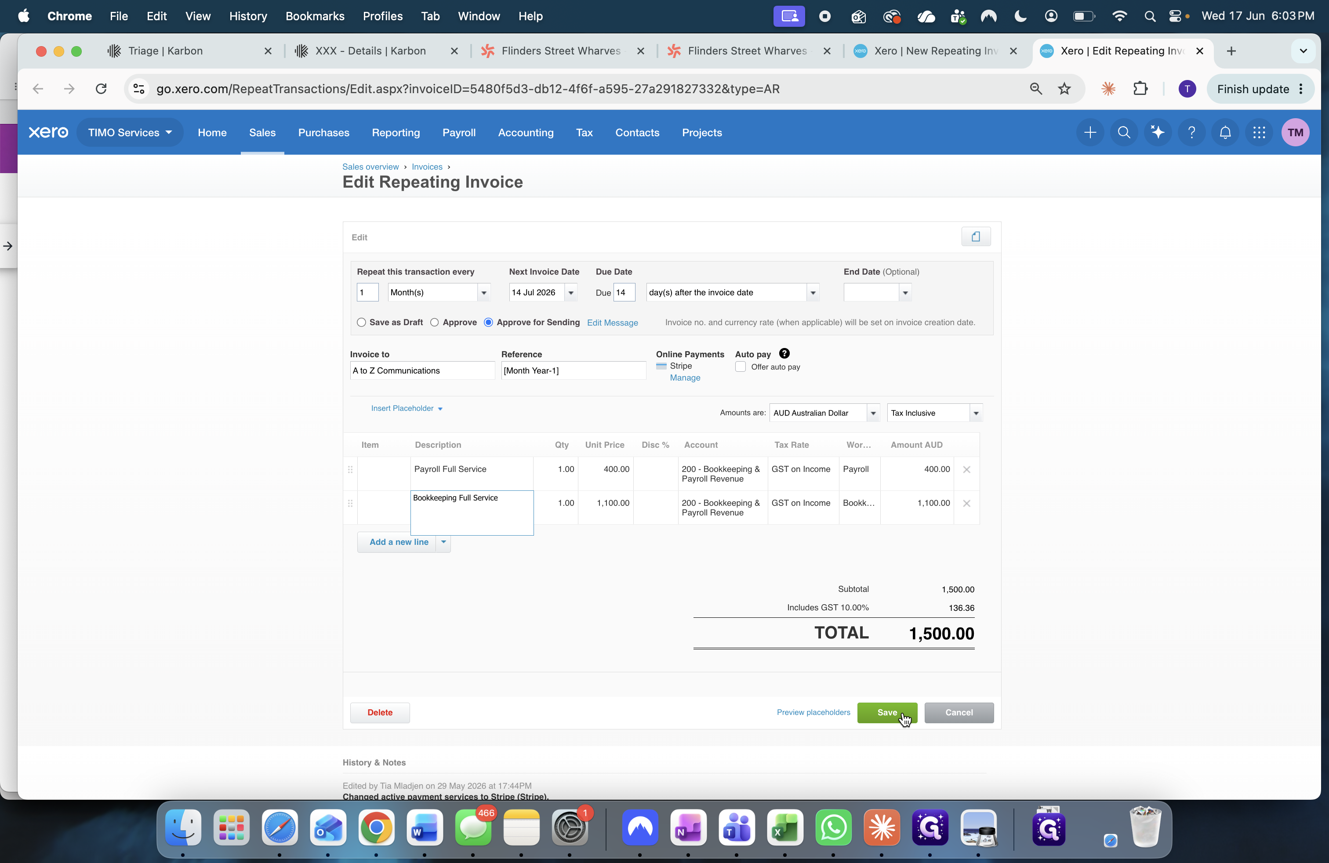Open Microsoft Excel from the Dock
The image size is (1329, 863).
pyautogui.click(x=785, y=827)
